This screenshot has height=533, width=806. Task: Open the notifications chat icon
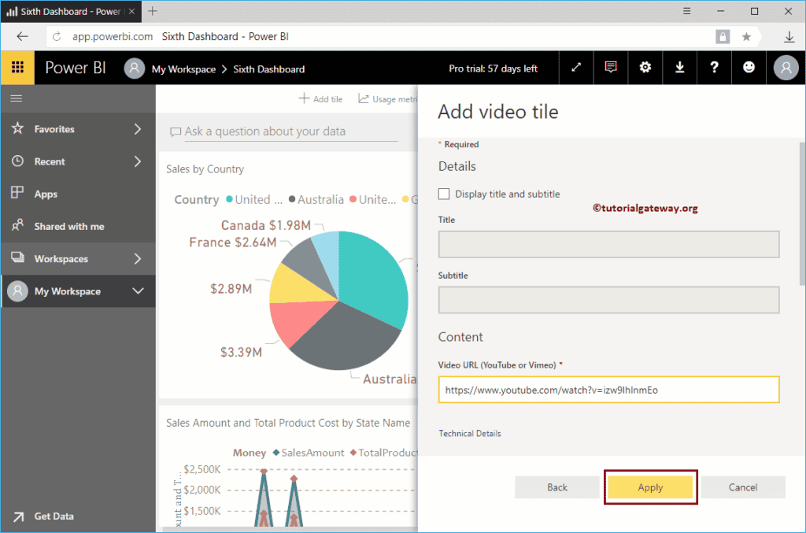(x=611, y=68)
